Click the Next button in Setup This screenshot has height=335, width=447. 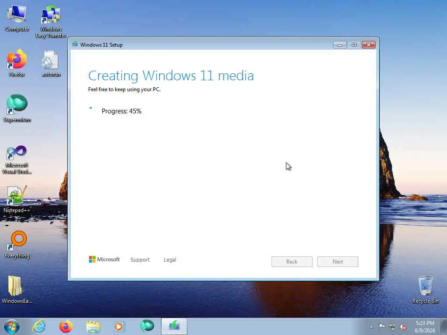pyautogui.click(x=338, y=262)
